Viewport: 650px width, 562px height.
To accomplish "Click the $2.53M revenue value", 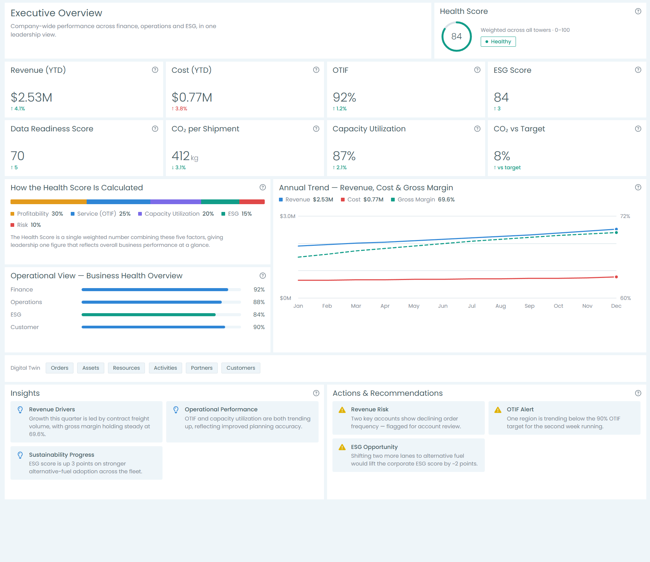I will coord(31,98).
